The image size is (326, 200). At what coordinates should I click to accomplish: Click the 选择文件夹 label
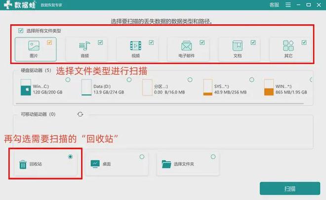pyautogui.click(x=184, y=164)
